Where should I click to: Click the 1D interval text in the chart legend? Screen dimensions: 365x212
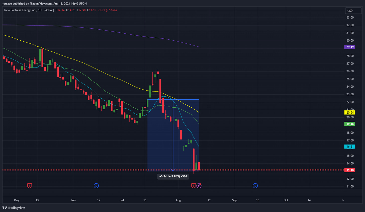coord(40,10)
